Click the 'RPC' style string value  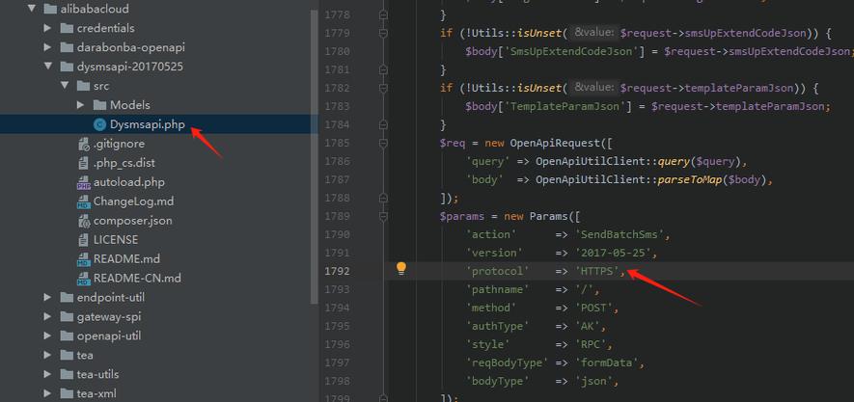pyautogui.click(x=593, y=344)
